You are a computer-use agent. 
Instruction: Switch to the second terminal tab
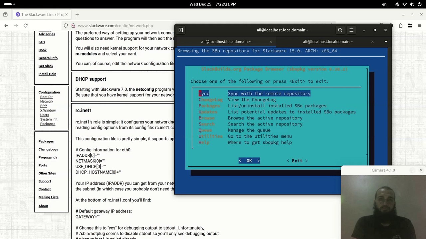(x=328, y=41)
